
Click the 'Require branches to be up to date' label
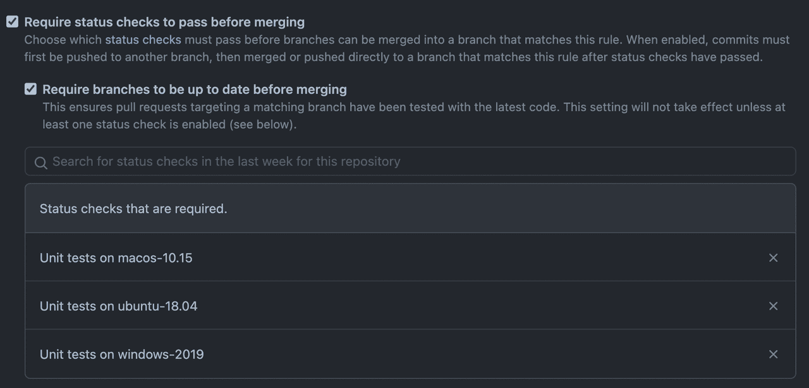tap(195, 90)
